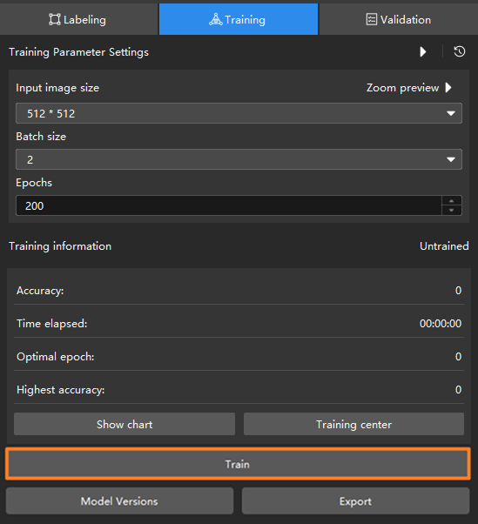Open the Training center
This screenshot has width=478, height=524.
(353, 424)
